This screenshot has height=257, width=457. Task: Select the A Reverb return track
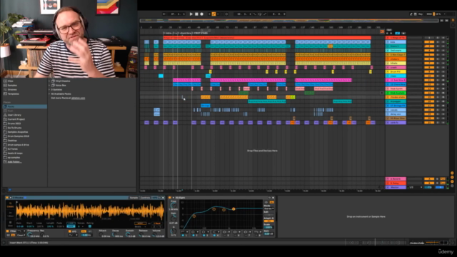coord(396,179)
